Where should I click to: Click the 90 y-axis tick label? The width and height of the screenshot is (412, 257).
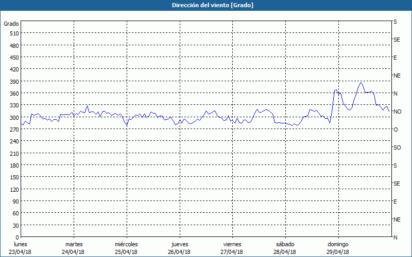point(15,201)
